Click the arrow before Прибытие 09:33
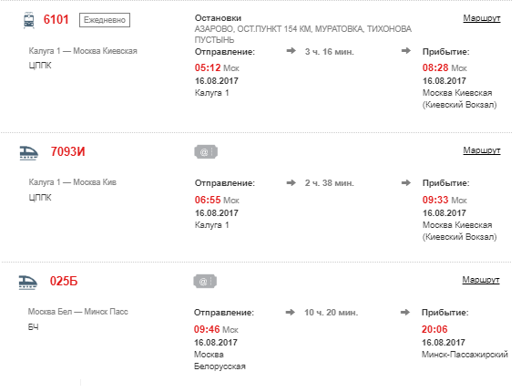 click(406, 183)
